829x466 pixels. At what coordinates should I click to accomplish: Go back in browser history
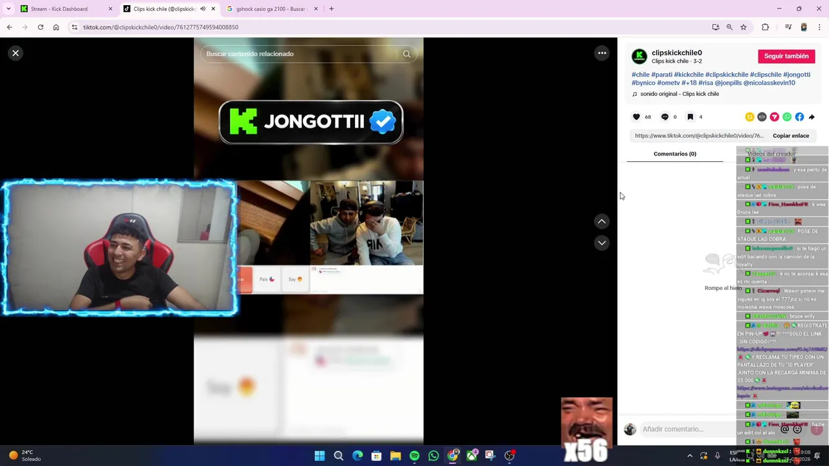[x=9, y=27]
